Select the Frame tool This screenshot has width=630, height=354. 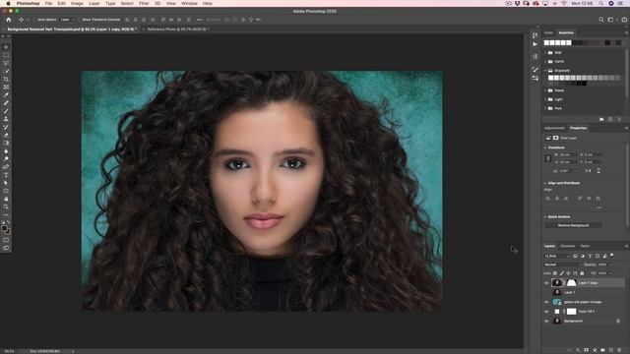[6, 88]
